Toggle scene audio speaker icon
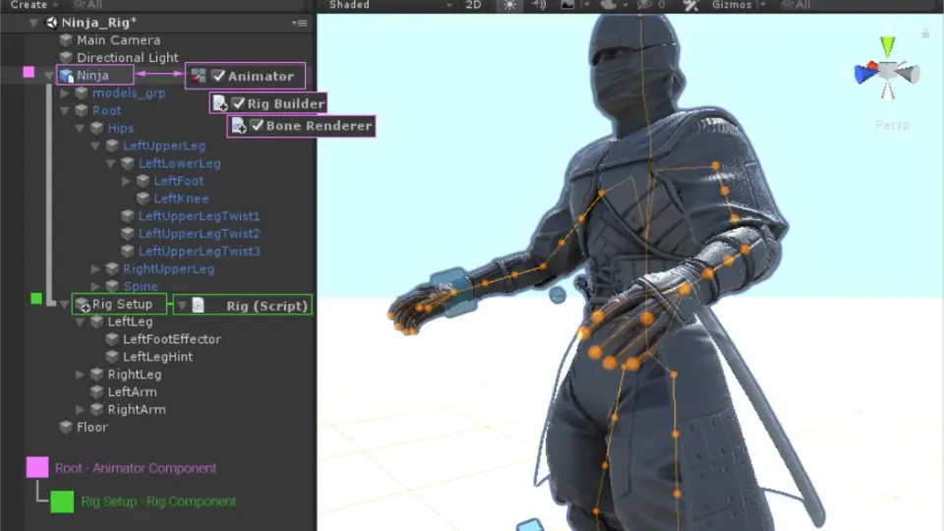This screenshot has width=944, height=531. 538,5
